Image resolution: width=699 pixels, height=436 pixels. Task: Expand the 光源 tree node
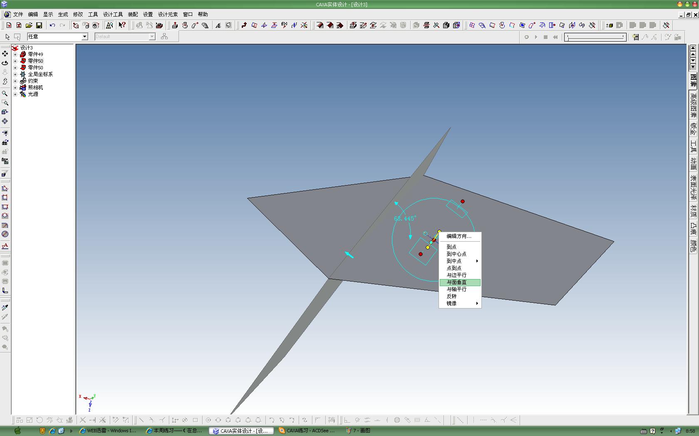click(15, 94)
